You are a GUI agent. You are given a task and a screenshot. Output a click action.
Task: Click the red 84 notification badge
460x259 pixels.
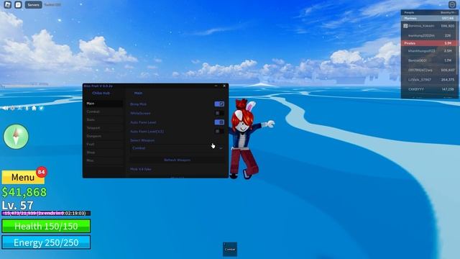42,172
